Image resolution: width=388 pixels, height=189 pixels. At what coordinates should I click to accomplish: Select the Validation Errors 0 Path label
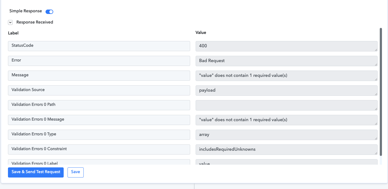pyautogui.click(x=99, y=105)
